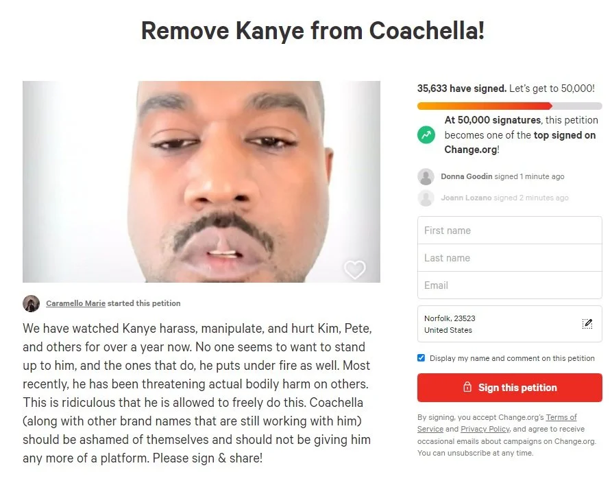Viewport: 612px width, 481px height.
Task: Click the pencil edit location icon
Action: coord(587,324)
